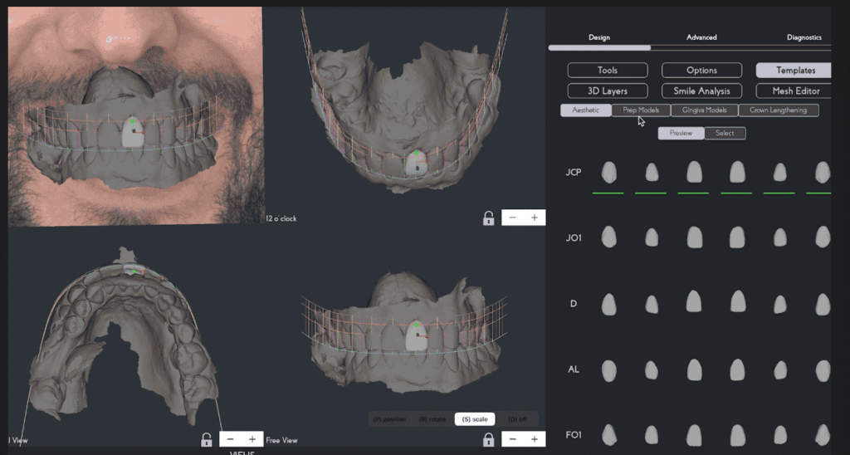Open the Diagnostics tab
The image size is (850, 455).
coord(804,37)
